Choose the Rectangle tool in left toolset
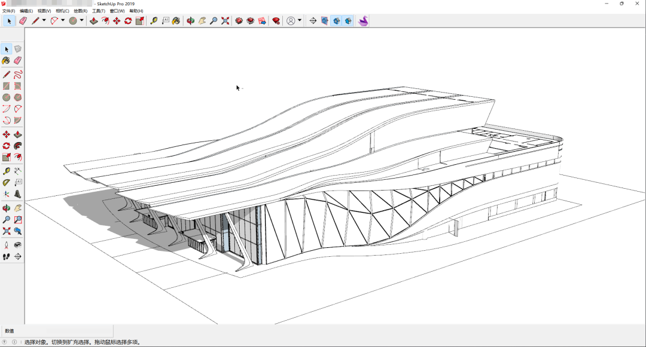 6,86
